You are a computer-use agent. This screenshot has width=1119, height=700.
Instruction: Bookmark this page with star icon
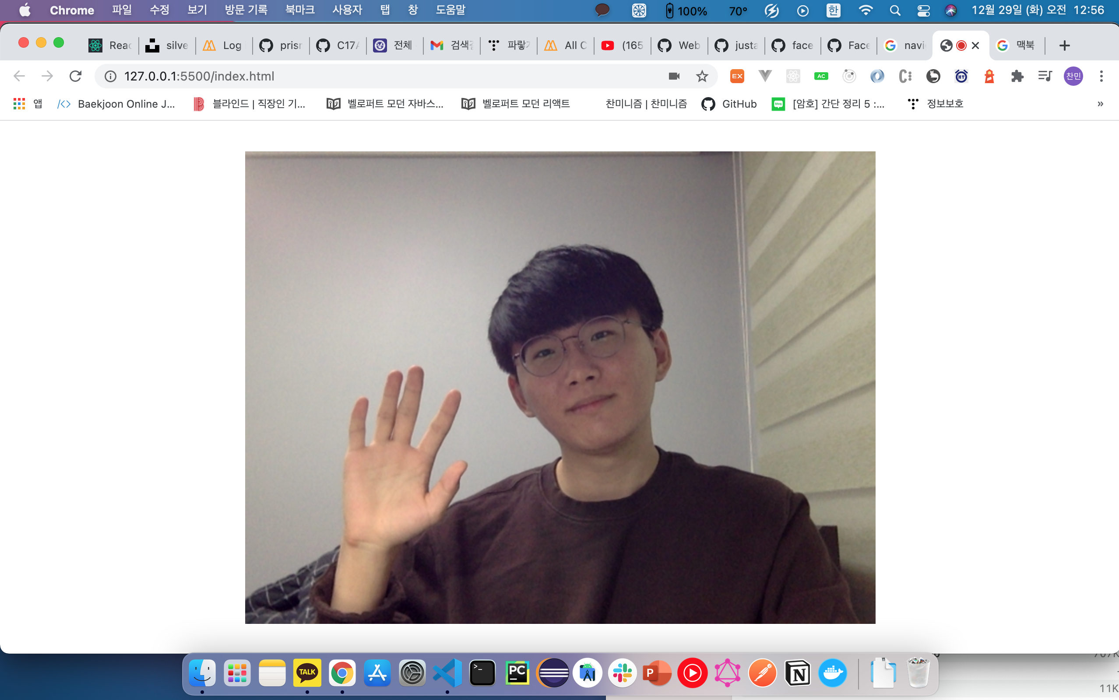click(x=702, y=76)
